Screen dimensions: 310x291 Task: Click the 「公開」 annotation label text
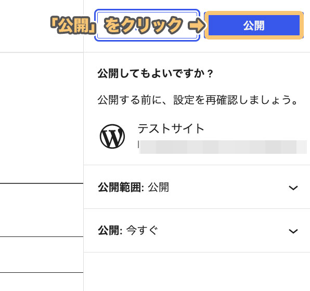point(73,25)
